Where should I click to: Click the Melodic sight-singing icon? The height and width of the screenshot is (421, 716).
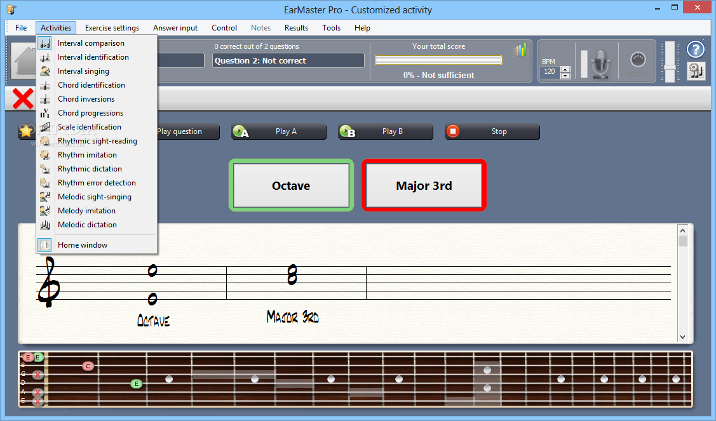coord(44,197)
